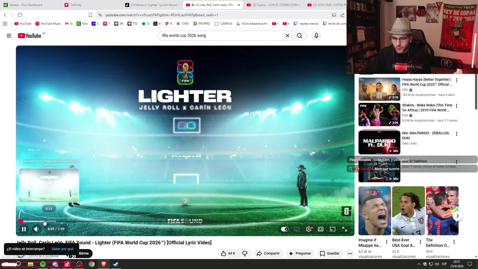Seek on the red video progress bar
This screenshot has width=478, height=269.
click(x=185, y=222)
